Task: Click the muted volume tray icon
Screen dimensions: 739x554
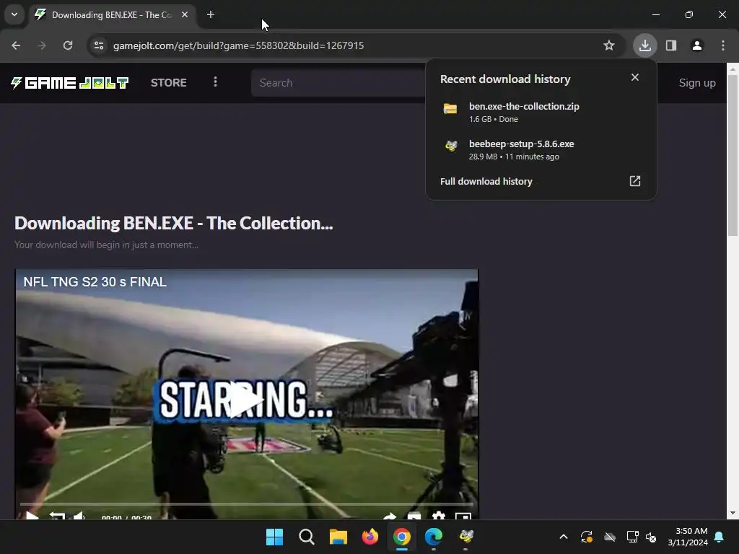Action: 651,537
